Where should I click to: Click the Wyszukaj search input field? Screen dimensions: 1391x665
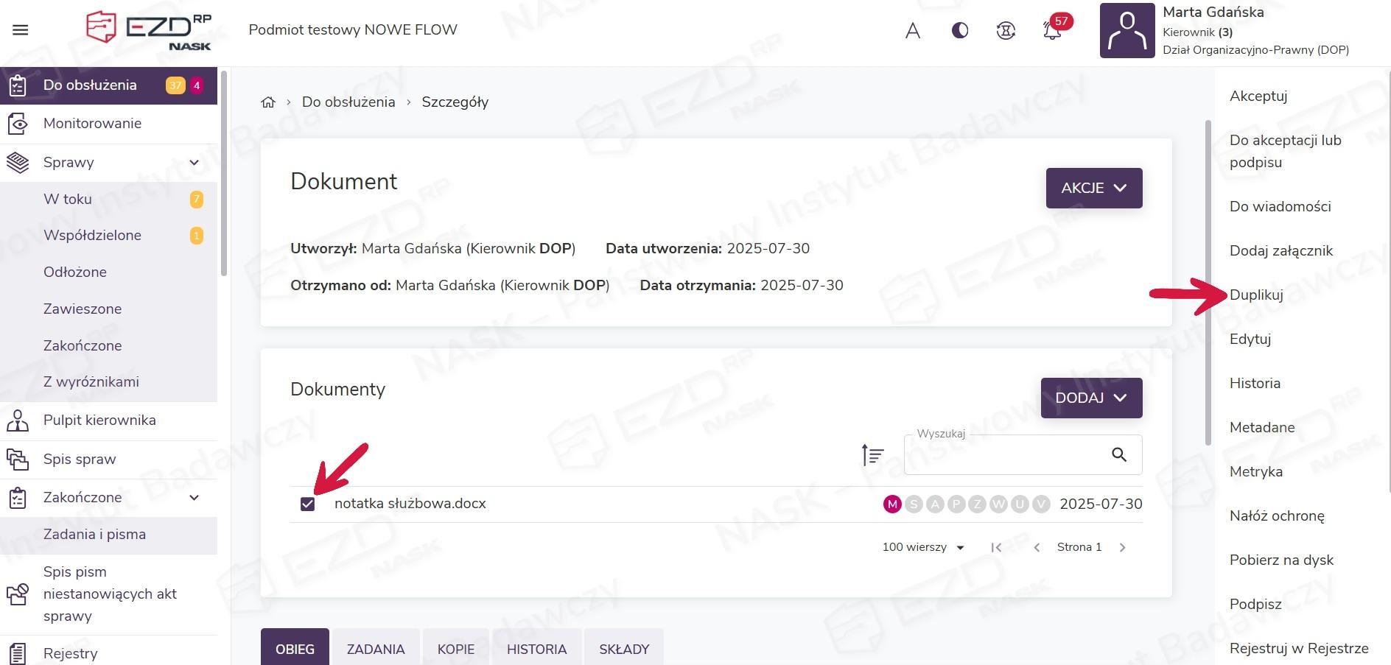pyautogui.click(x=1002, y=455)
